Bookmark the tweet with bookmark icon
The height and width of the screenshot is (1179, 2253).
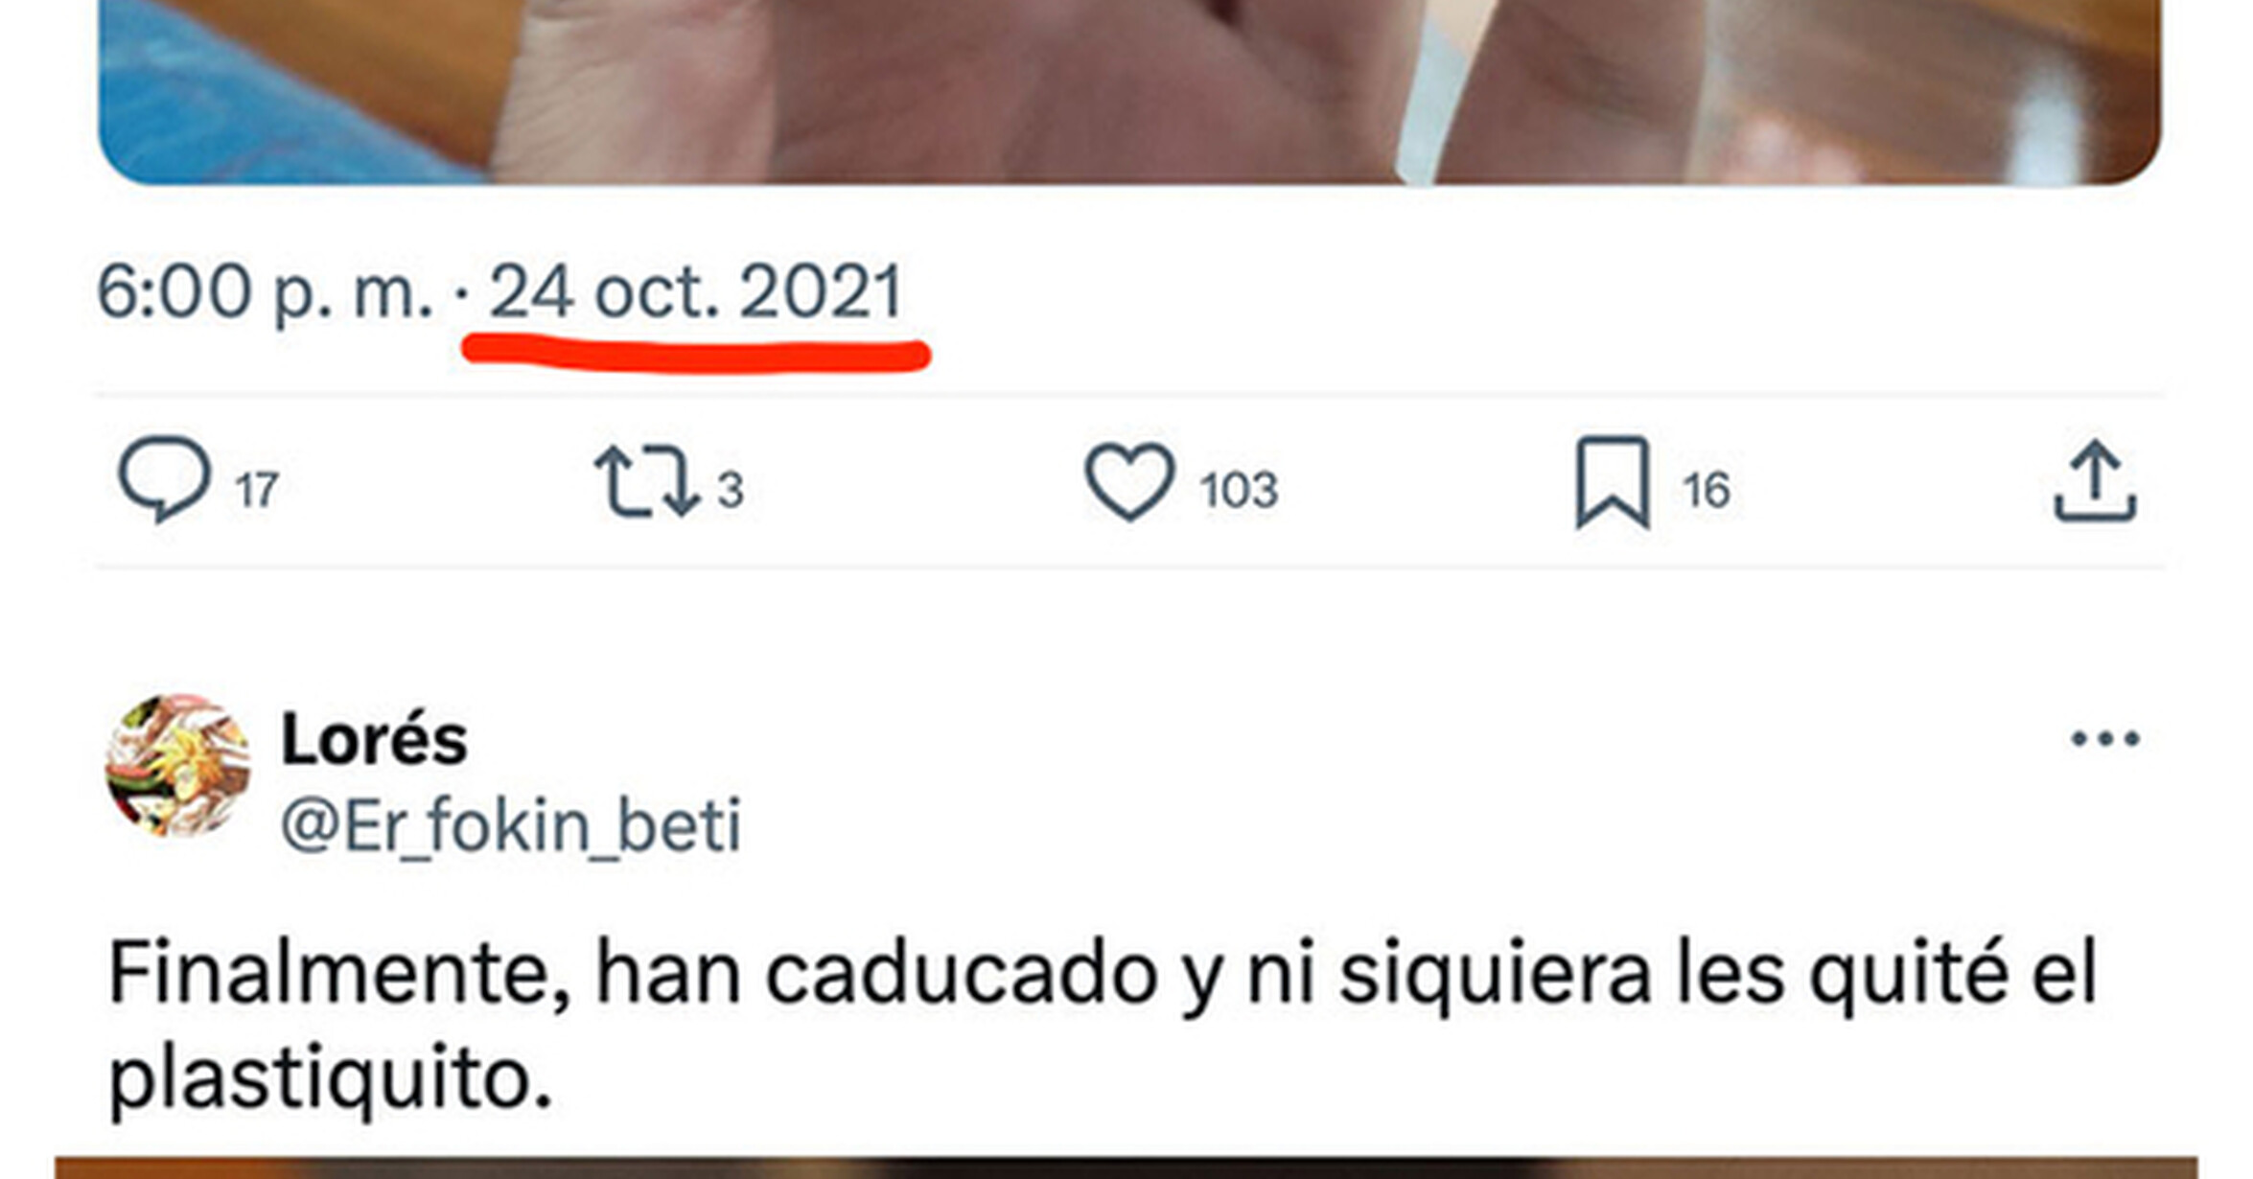(1613, 482)
